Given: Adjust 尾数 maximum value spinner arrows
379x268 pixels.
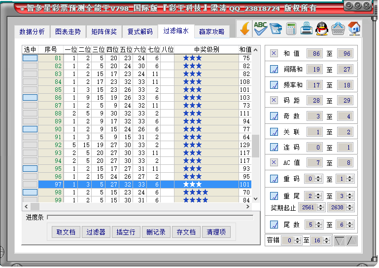Looking at the screenshot, I should click(350, 225).
